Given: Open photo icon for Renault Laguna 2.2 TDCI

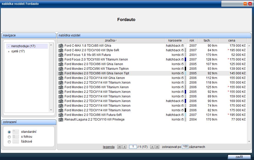Looking at the screenshot, I should (x=61, y=119).
